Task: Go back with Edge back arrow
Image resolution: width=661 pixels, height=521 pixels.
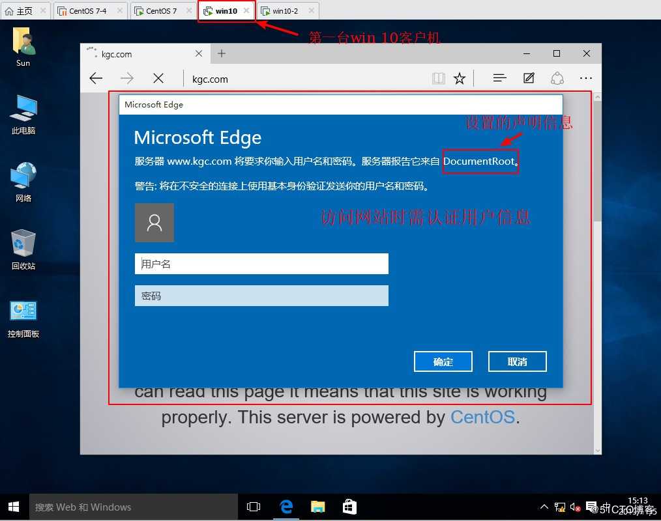Action: (x=96, y=78)
